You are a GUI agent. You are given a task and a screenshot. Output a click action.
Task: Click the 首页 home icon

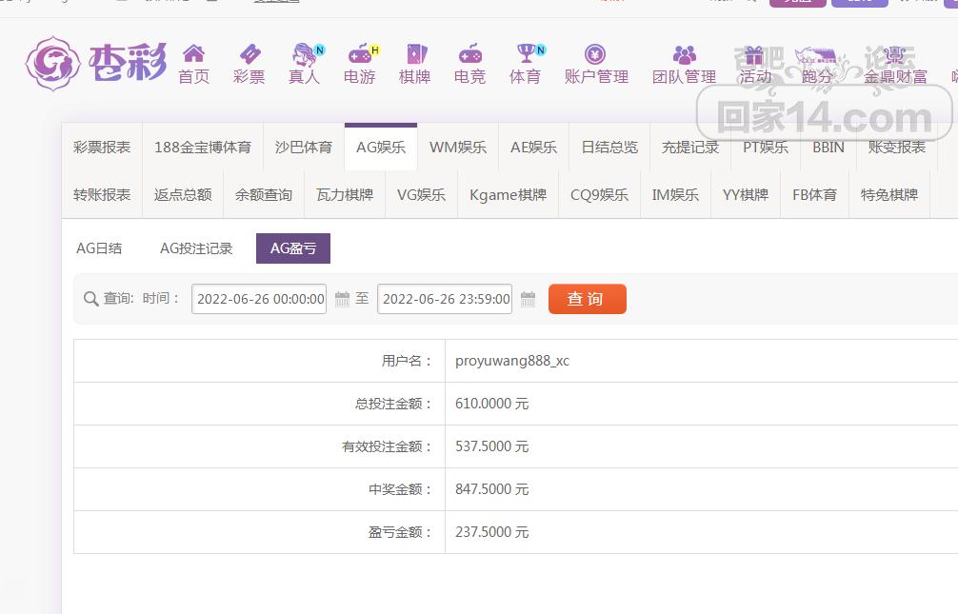pyautogui.click(x=193, y=53)
